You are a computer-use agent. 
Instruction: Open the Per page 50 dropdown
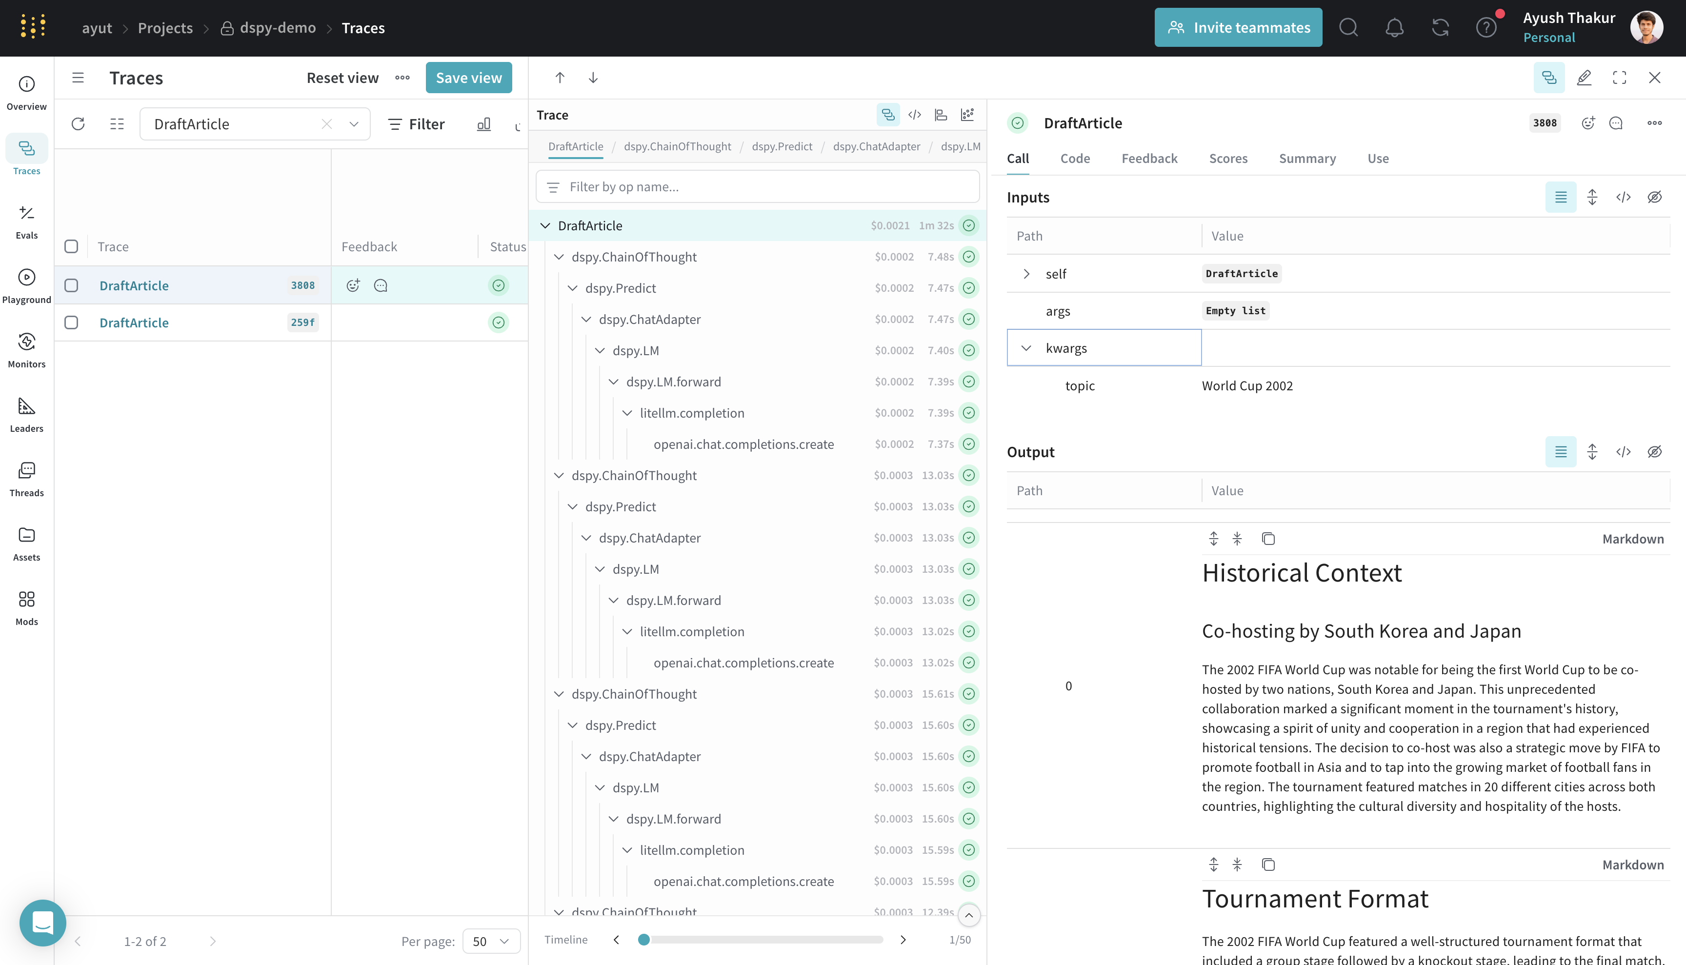(x=491, y=941)
